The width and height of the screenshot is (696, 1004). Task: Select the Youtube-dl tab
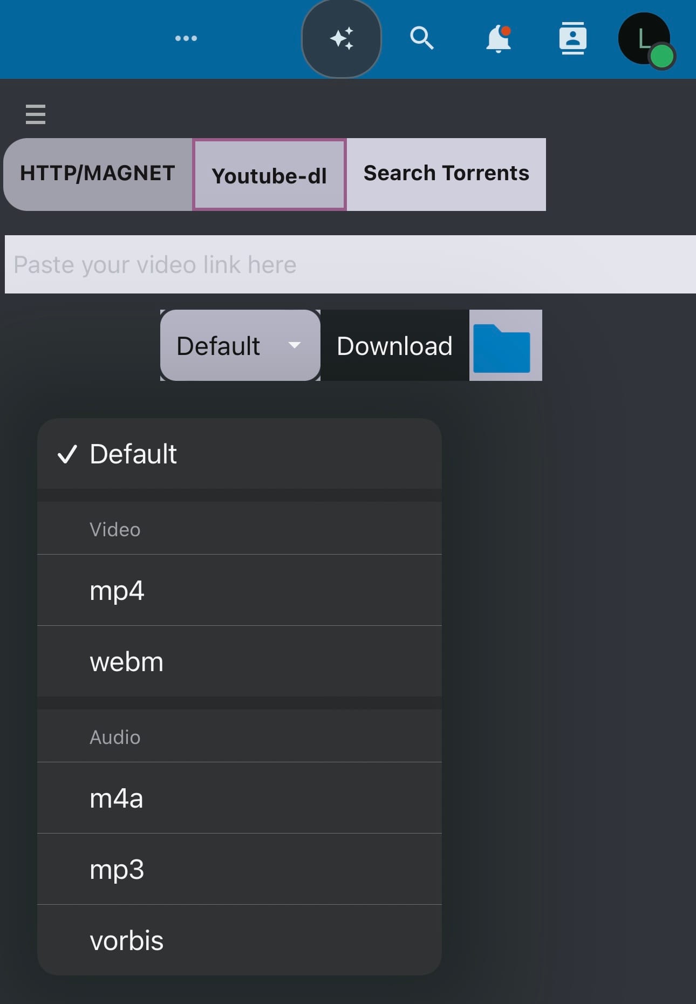tap(269, 175)
